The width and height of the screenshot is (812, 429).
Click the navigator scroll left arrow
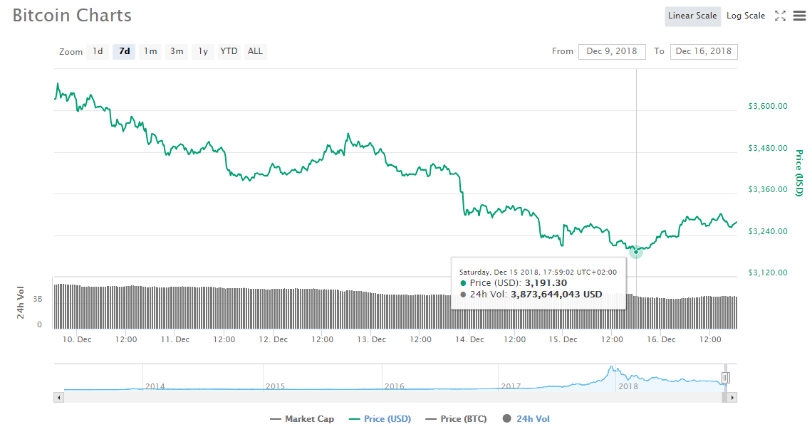coord(59,397)
